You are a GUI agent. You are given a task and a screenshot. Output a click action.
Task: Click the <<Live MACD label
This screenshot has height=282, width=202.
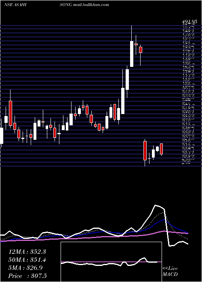tap(170, 272)
